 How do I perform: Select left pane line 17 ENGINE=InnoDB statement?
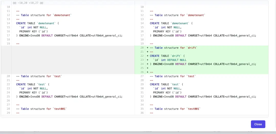pos(69,36)
